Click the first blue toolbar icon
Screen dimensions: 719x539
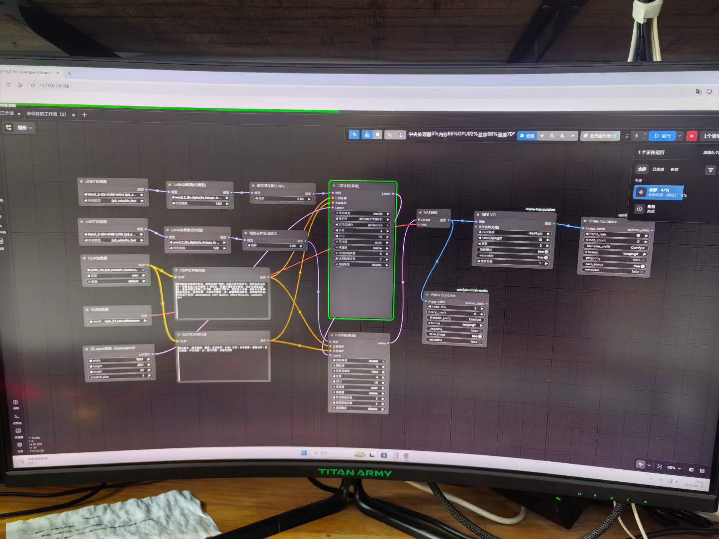point(354,134)
